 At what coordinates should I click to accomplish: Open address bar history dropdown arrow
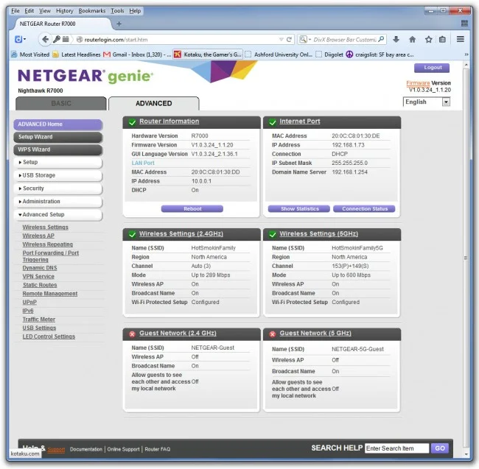coord(281,39)
